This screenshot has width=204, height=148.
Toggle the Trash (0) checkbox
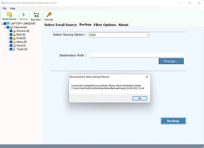[x=11, y=49]
